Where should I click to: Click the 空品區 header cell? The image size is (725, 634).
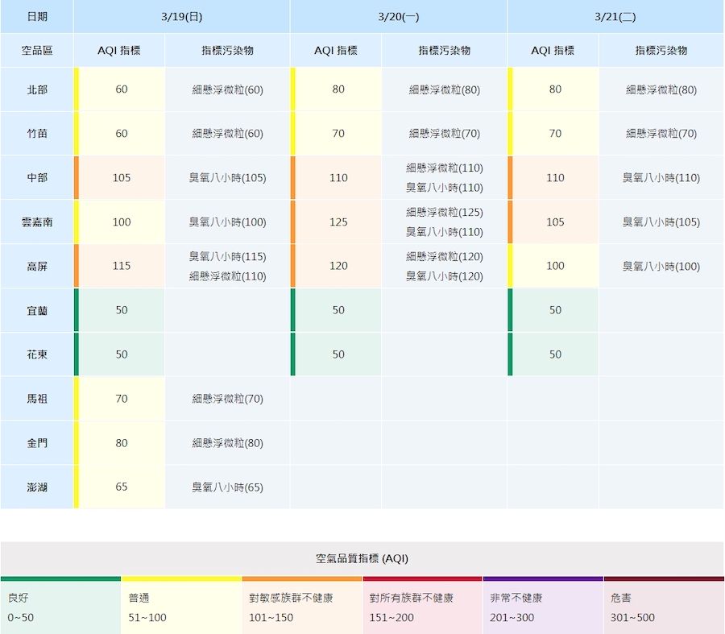(37, 51)
